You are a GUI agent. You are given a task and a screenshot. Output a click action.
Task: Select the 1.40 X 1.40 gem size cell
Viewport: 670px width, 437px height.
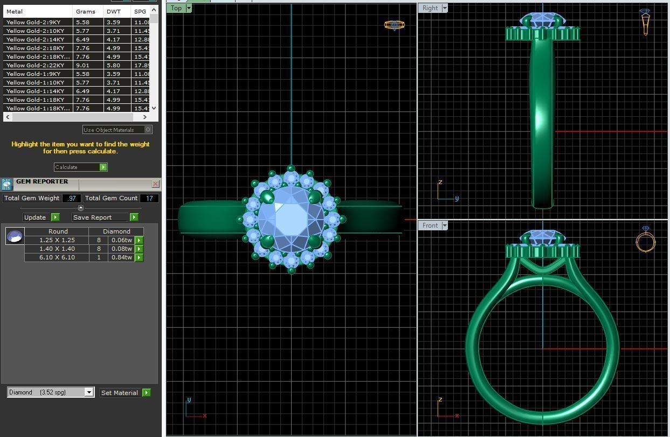[x=57, y=249]
